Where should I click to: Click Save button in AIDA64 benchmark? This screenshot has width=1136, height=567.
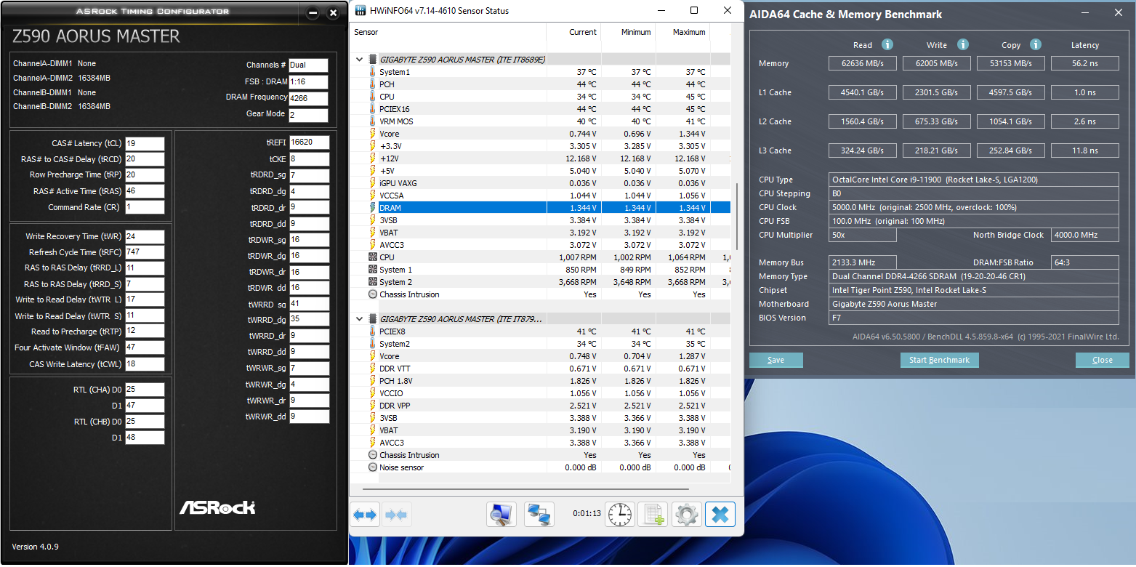point(776,360)
